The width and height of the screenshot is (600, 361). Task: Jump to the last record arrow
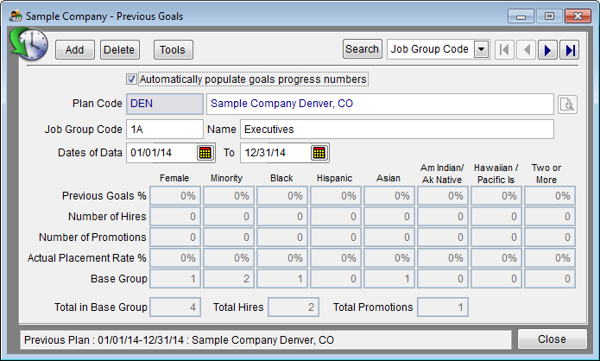point(569,50)
